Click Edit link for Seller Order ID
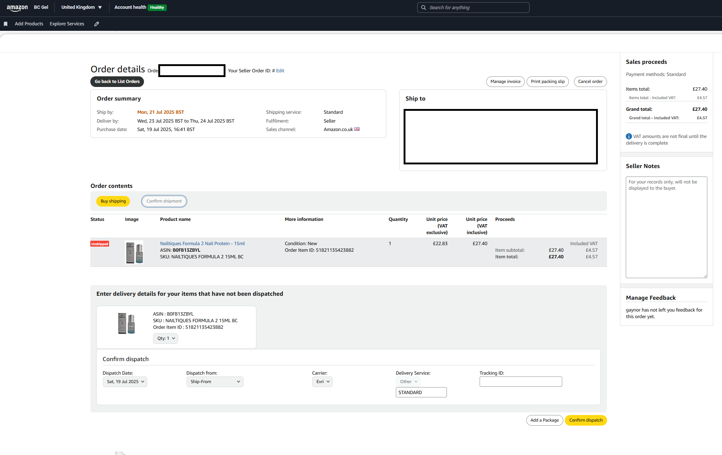 pos(280,71)
